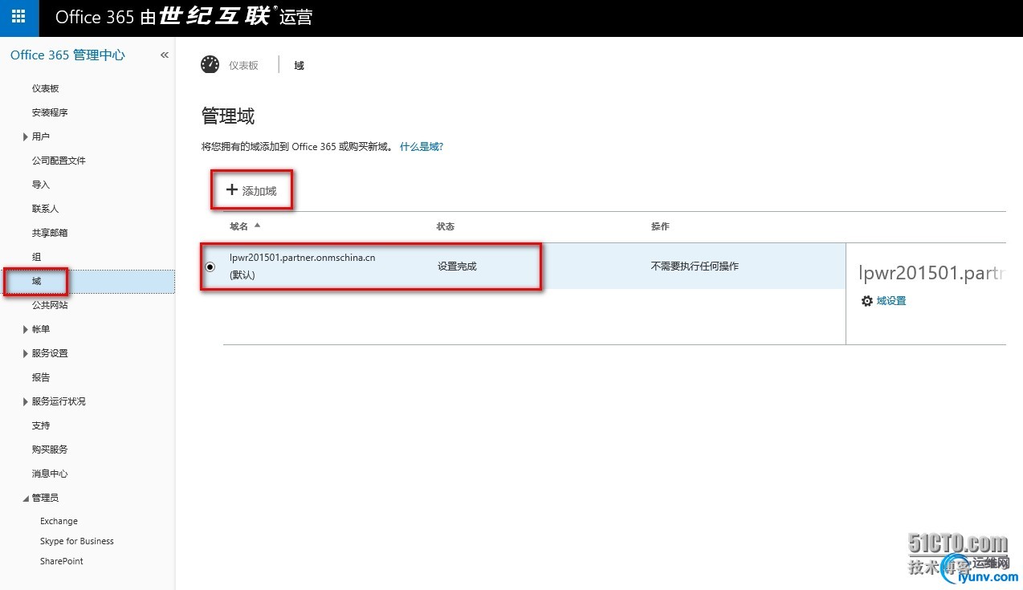Screen dimensions: 1023x590
Task: Click the 添加域 button
Action: pos(251,190)
